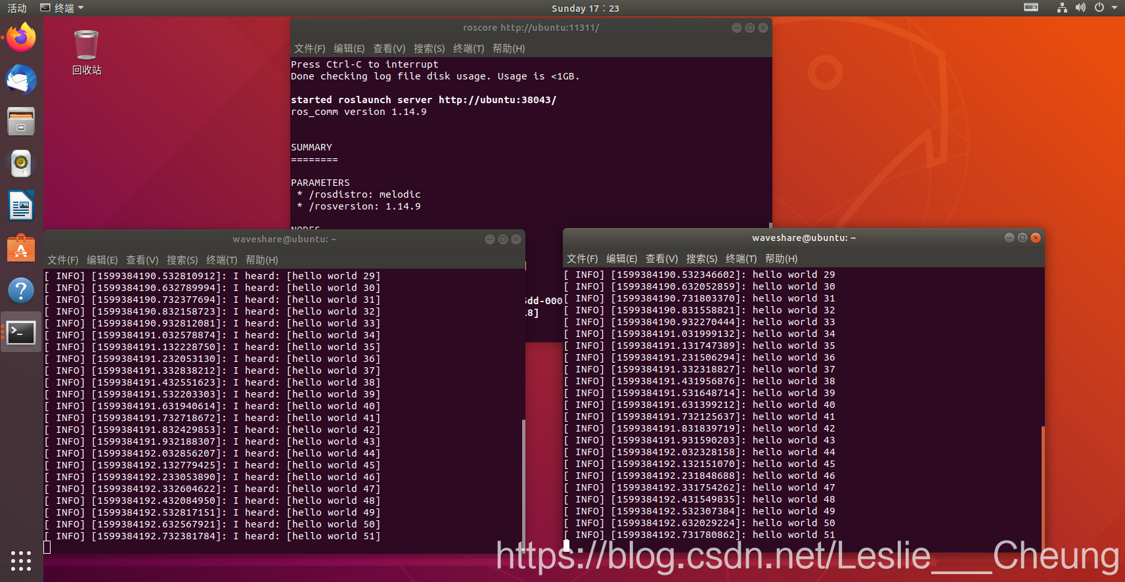Open the power menu icon
The height and width of the screenshot is (582, 1125).
click(x=1099, y=8)
